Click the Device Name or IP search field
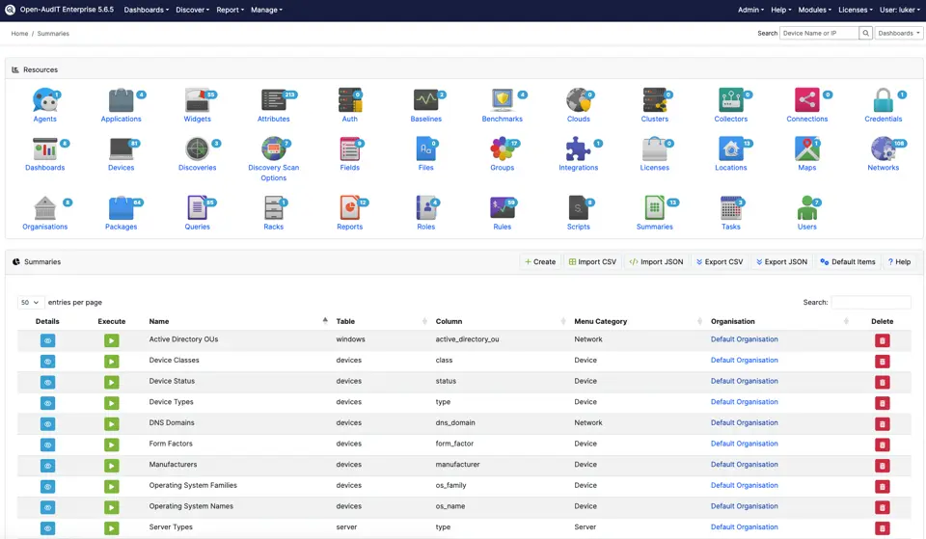The width and height of the screenshot is (926, 539). (x=819, y=33)
